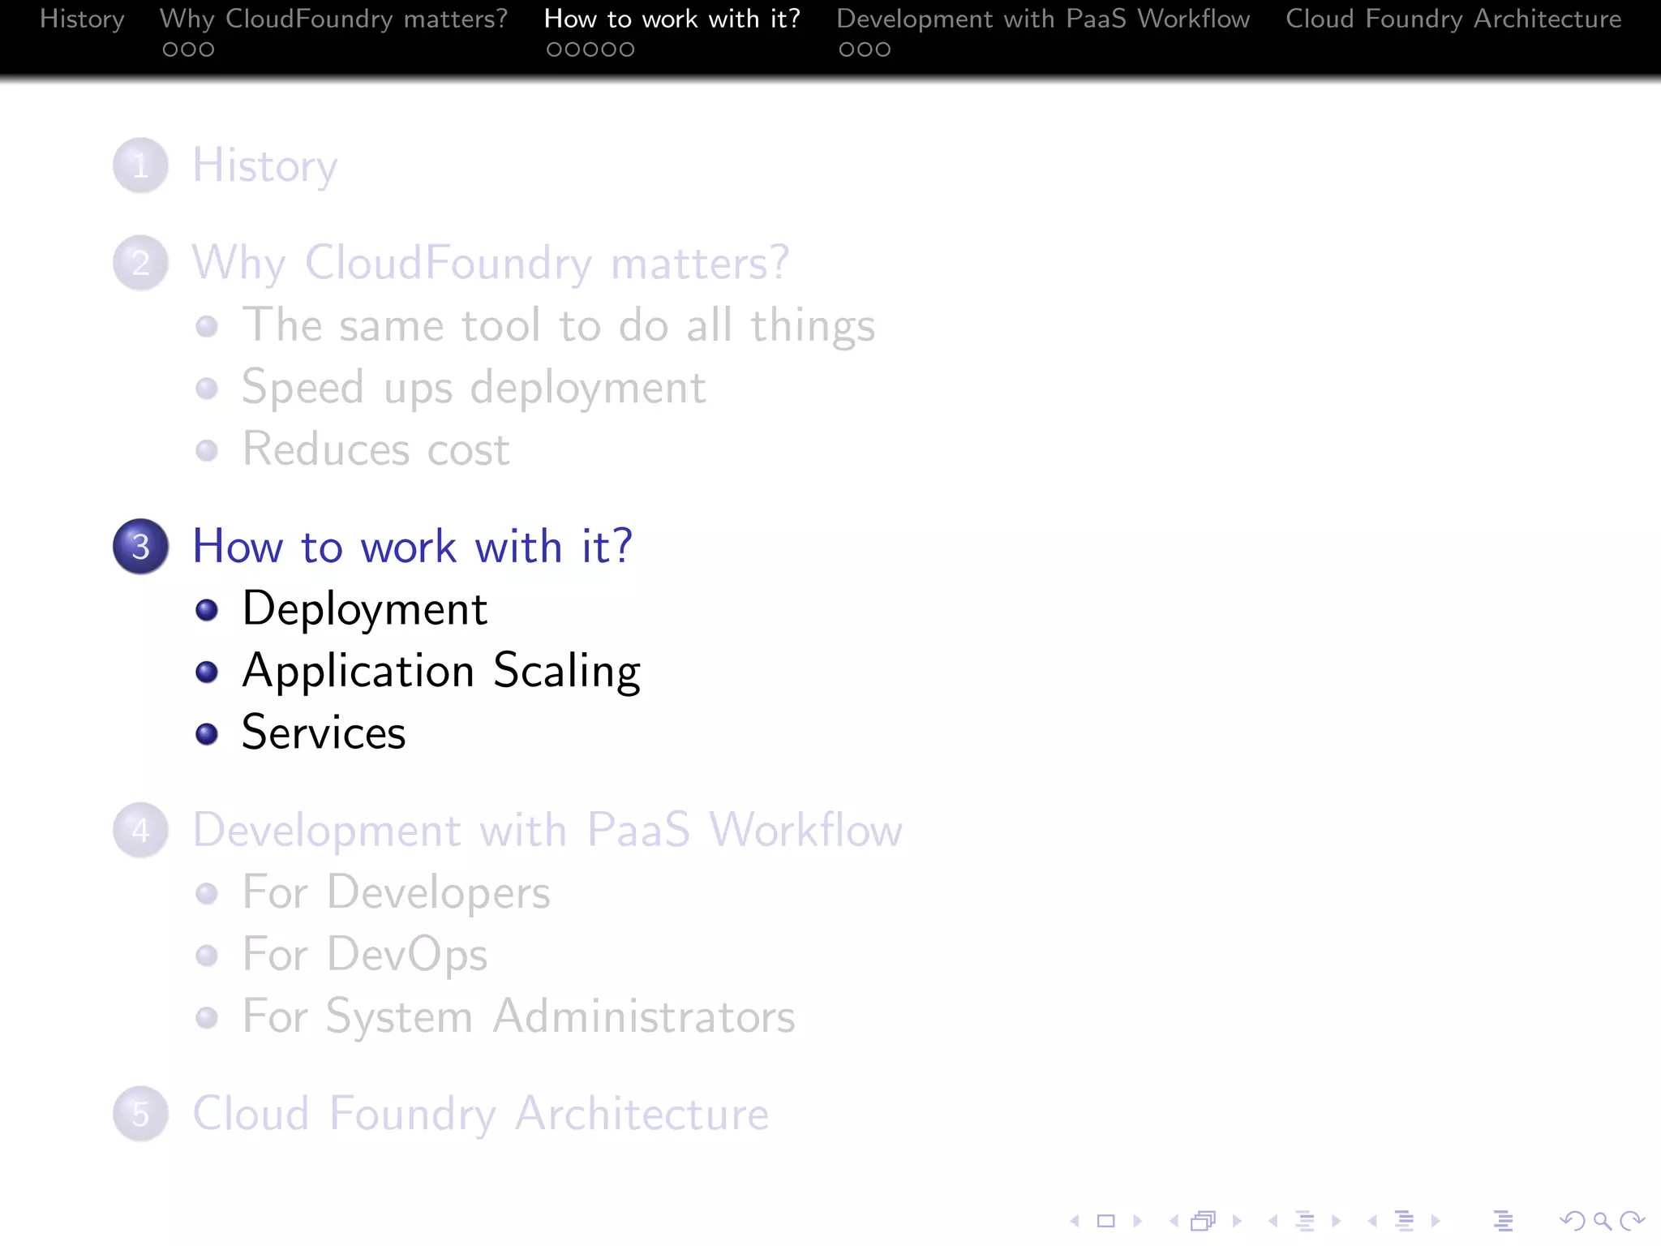This screenshot has height=1246, width=1661.
Task: Jump to 'For System Administrators' subsection
Action: tap(518, 1016)
